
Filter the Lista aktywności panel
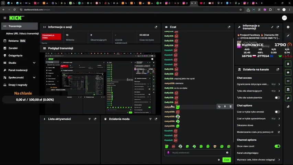90,119
